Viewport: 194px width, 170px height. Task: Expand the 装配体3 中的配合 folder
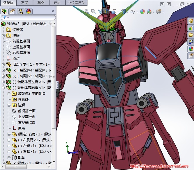tap(9, 94)
